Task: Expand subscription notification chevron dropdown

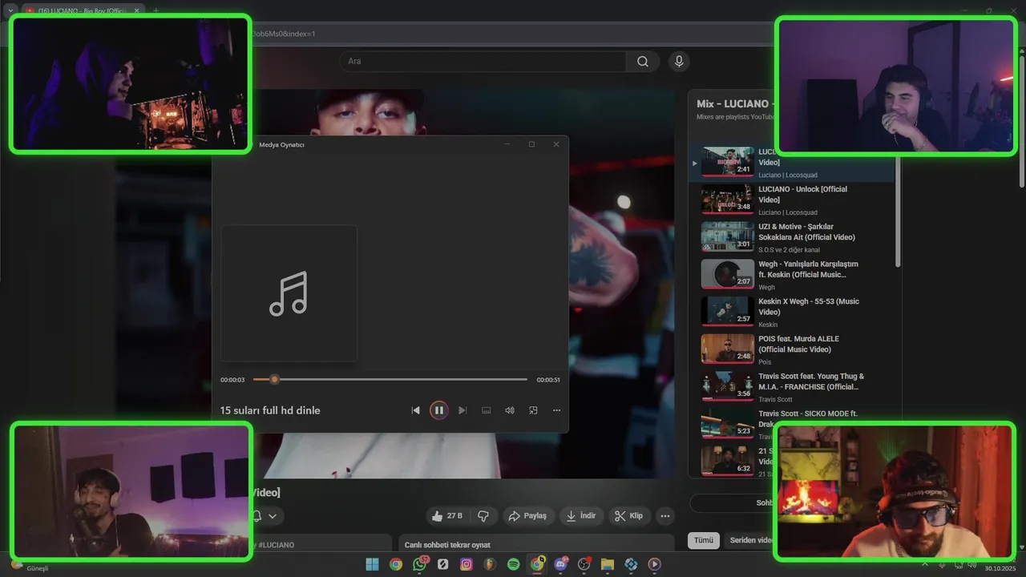Action: click(273, 516)
